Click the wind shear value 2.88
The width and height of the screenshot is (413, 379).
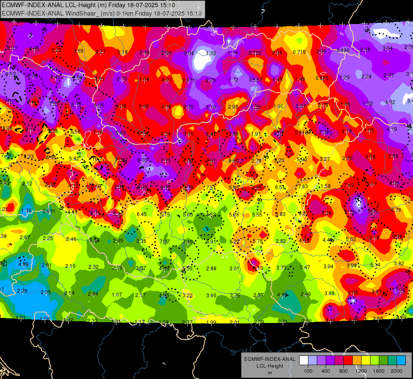pos(211,269)
